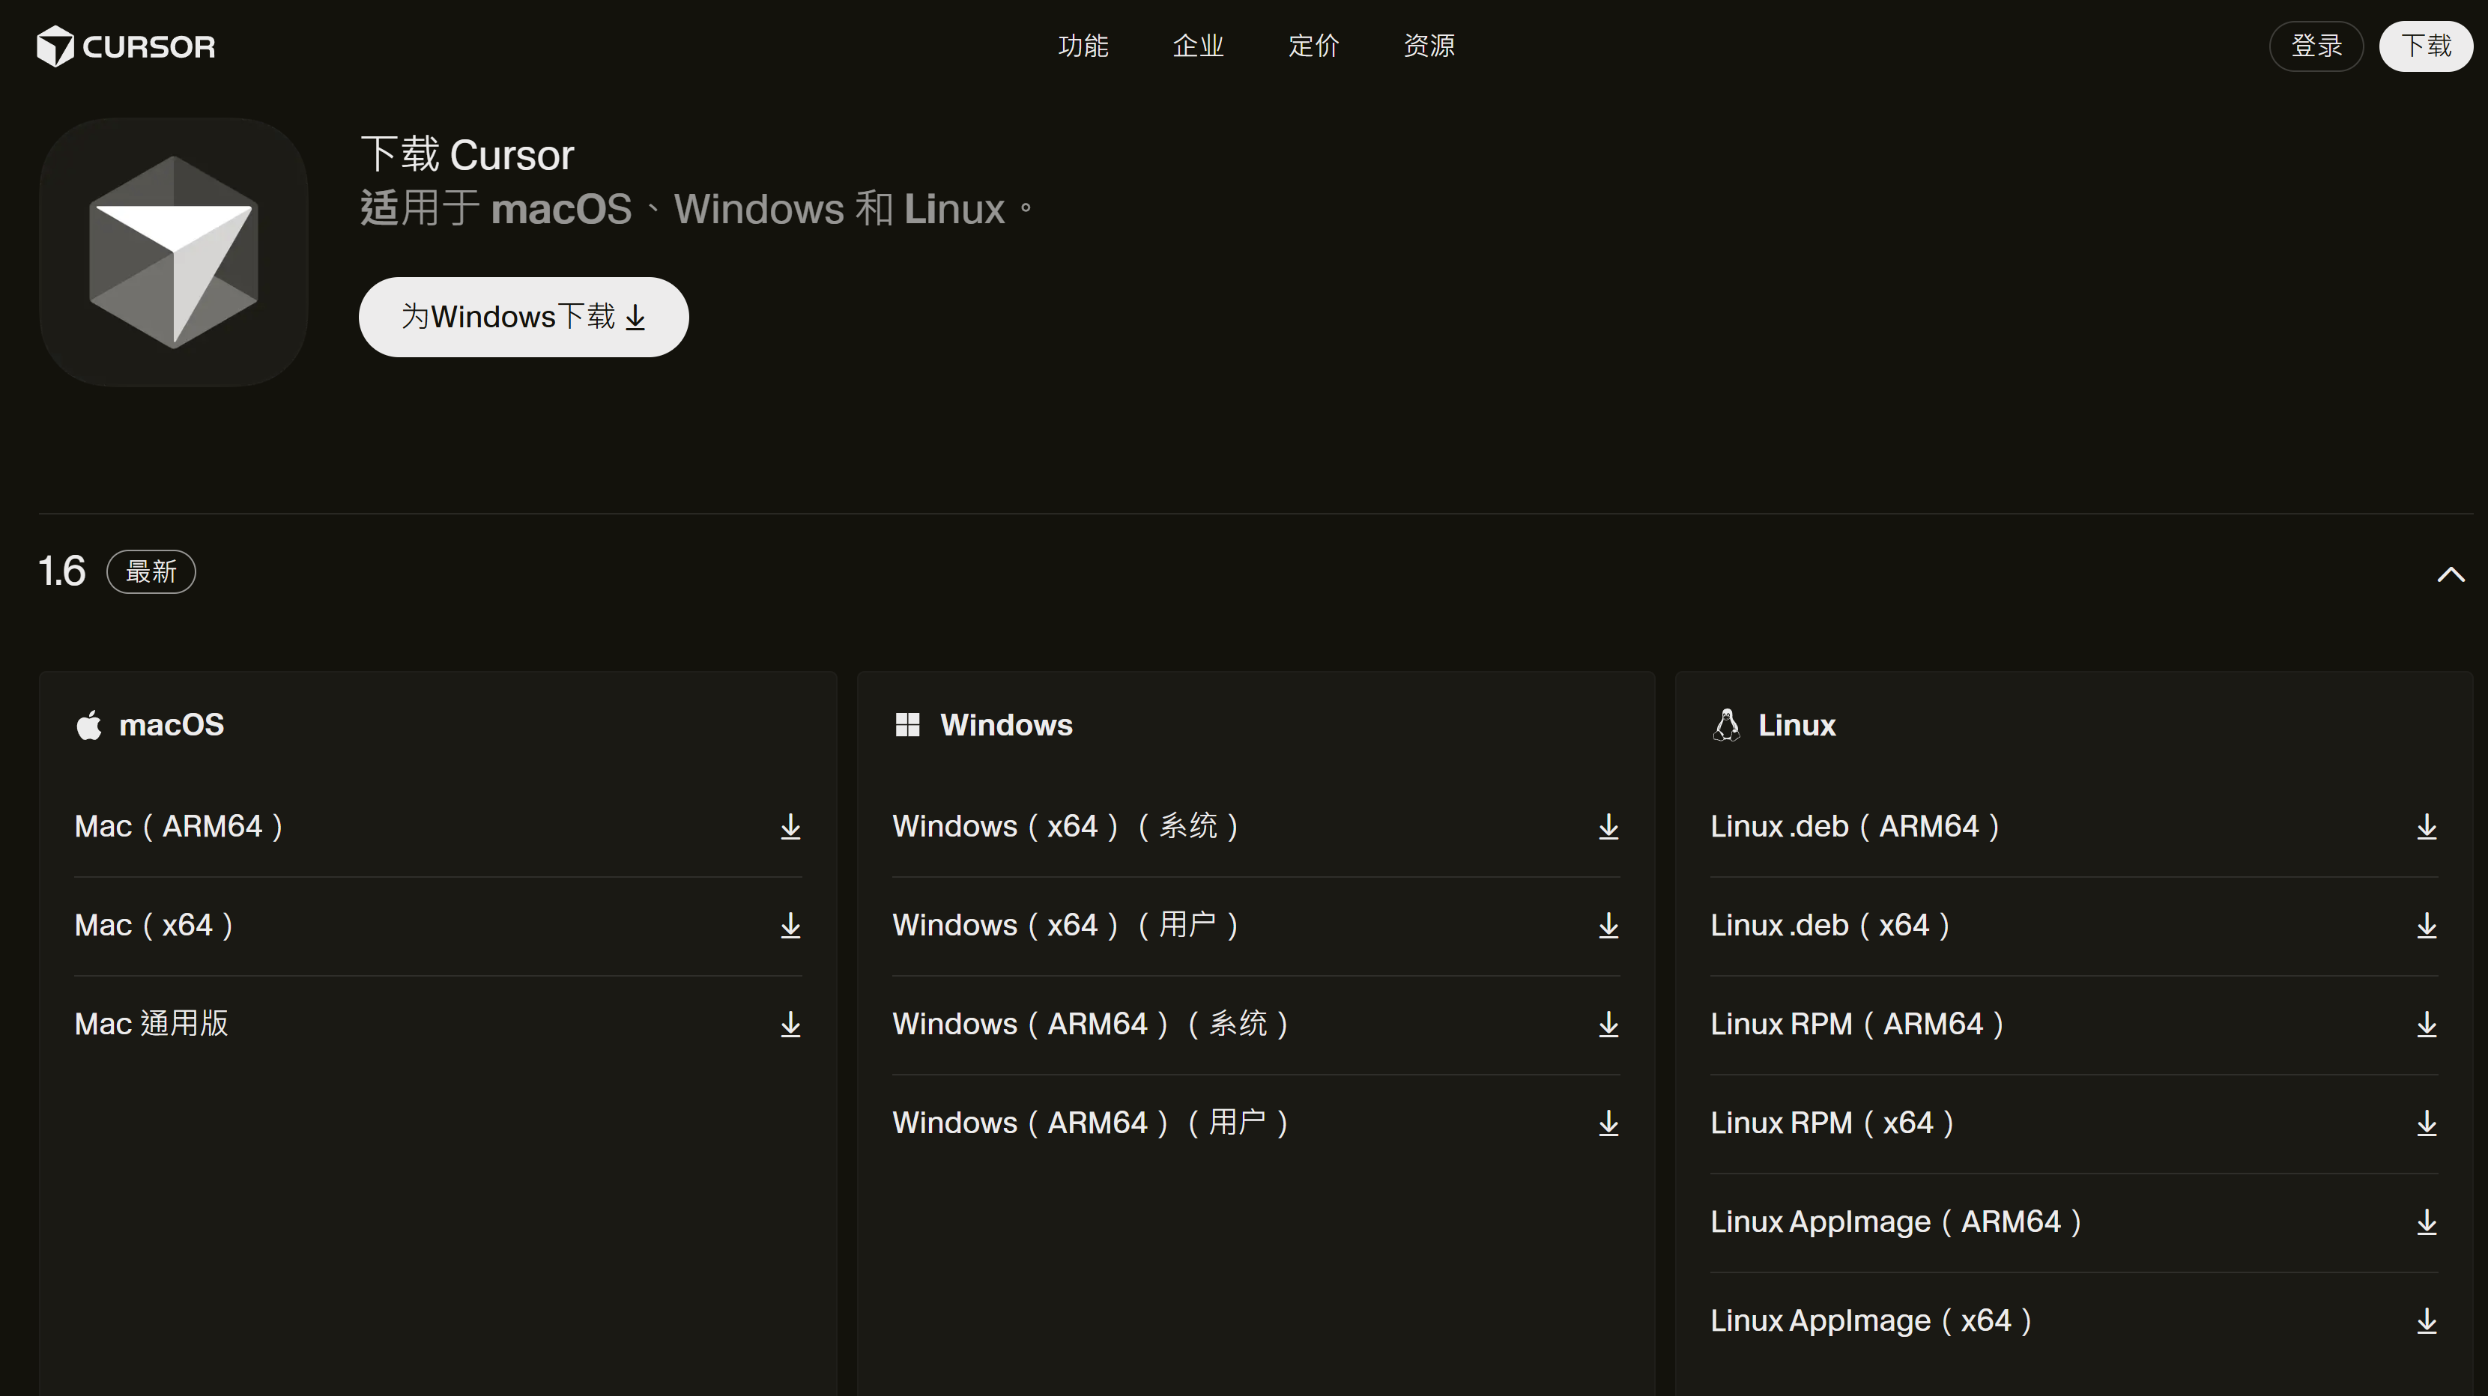Click the 登录 button

(x=2316, y=46)
